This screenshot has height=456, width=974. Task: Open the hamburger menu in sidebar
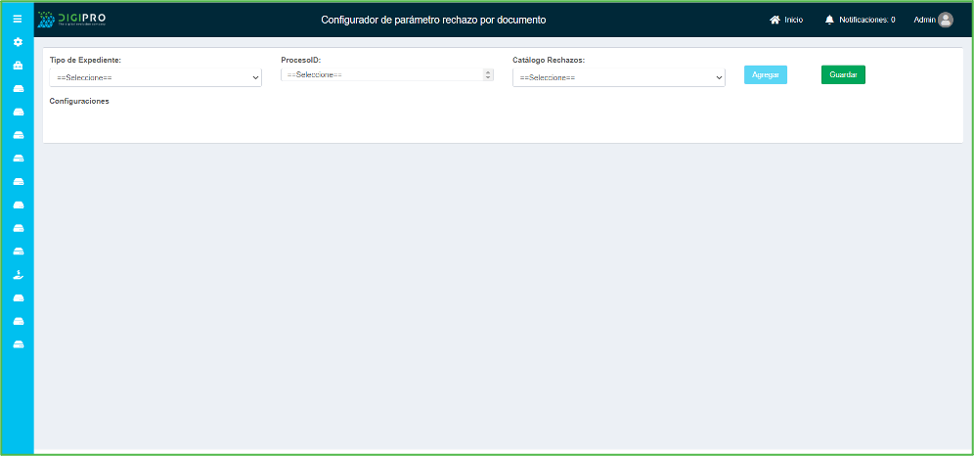click(x=17, y=19)
